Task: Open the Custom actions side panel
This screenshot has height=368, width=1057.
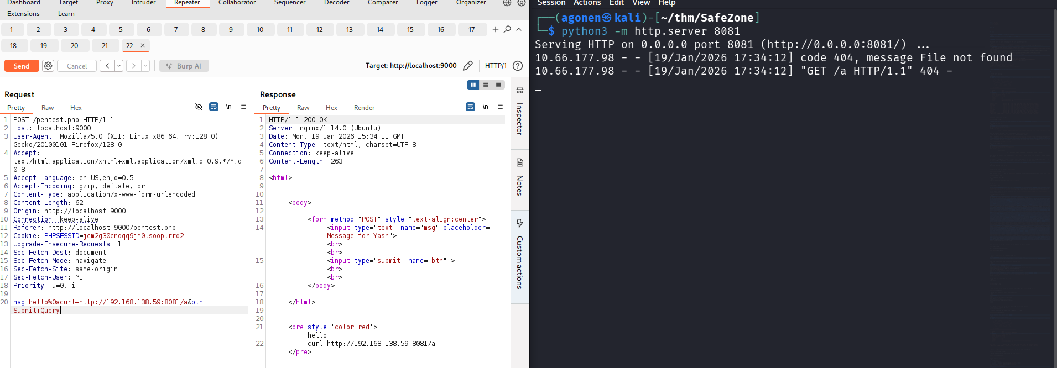Action: coord(519,256)
